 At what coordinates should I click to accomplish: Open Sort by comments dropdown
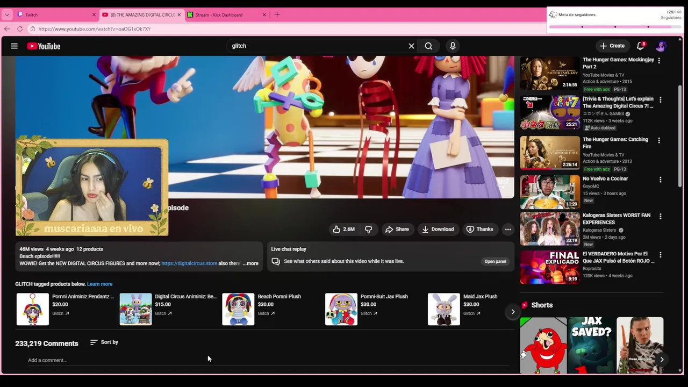pos(104,342)
